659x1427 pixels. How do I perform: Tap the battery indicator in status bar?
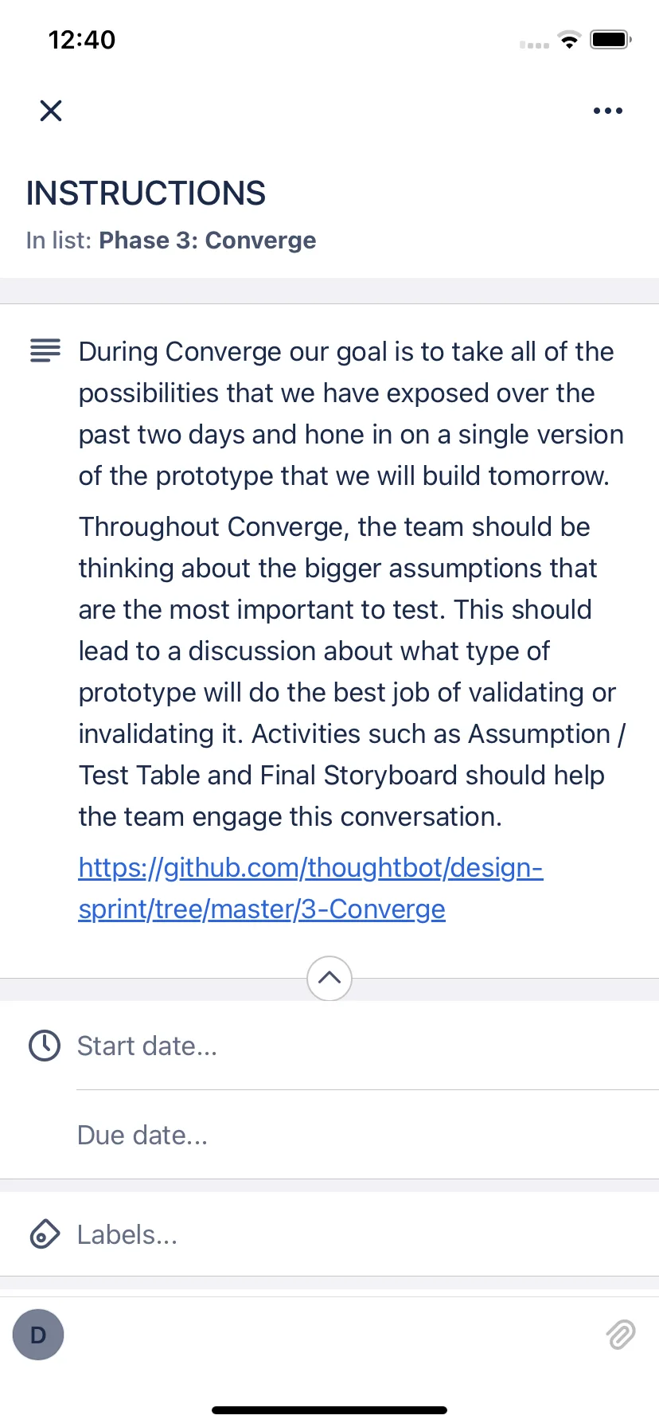tap(610, 39)
